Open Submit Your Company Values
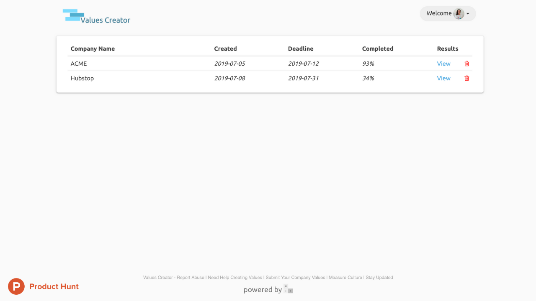 coord(295,277)
